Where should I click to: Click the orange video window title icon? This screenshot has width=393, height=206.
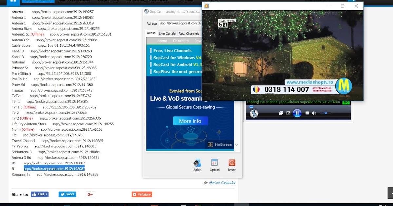[206, 6]
